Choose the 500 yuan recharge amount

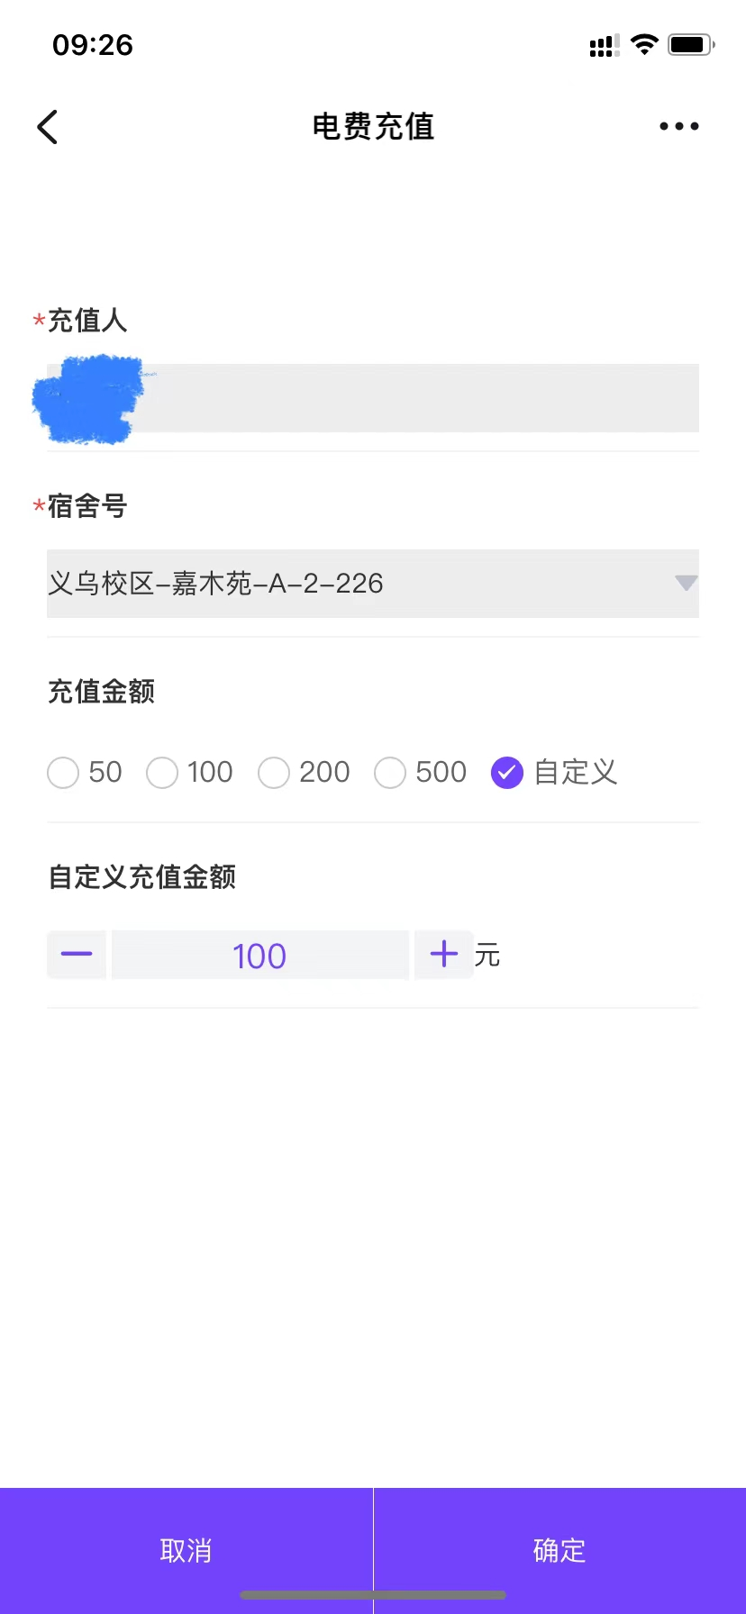(390, 773)
